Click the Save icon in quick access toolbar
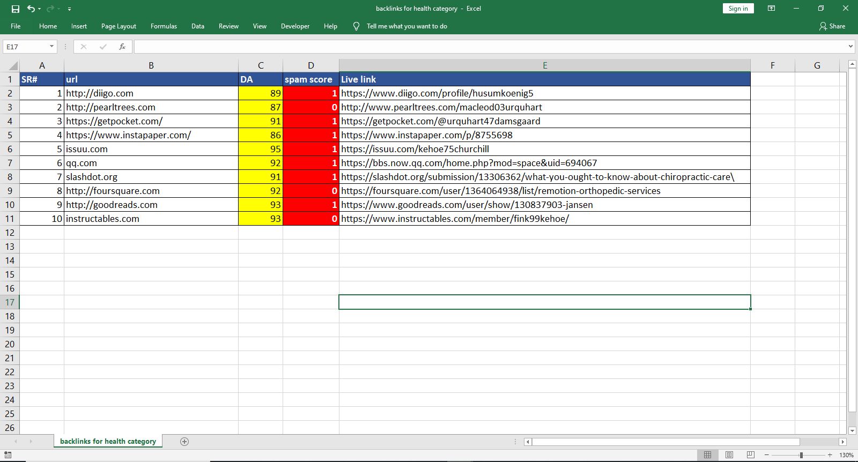The height and width of the screenshot is (462, 858). (x=16, y=9)
